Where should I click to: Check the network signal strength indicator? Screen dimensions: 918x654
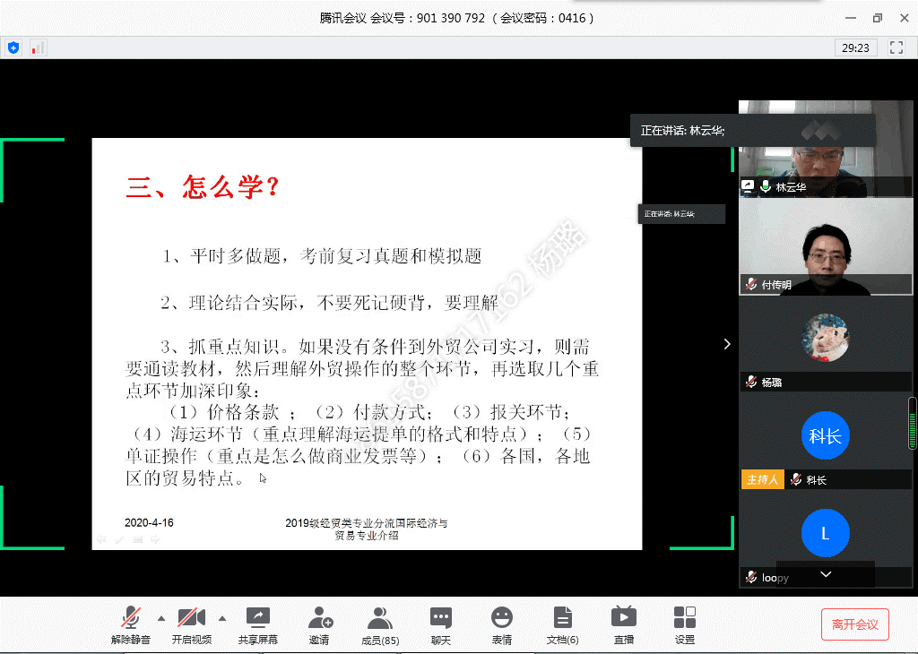(38, 47)
